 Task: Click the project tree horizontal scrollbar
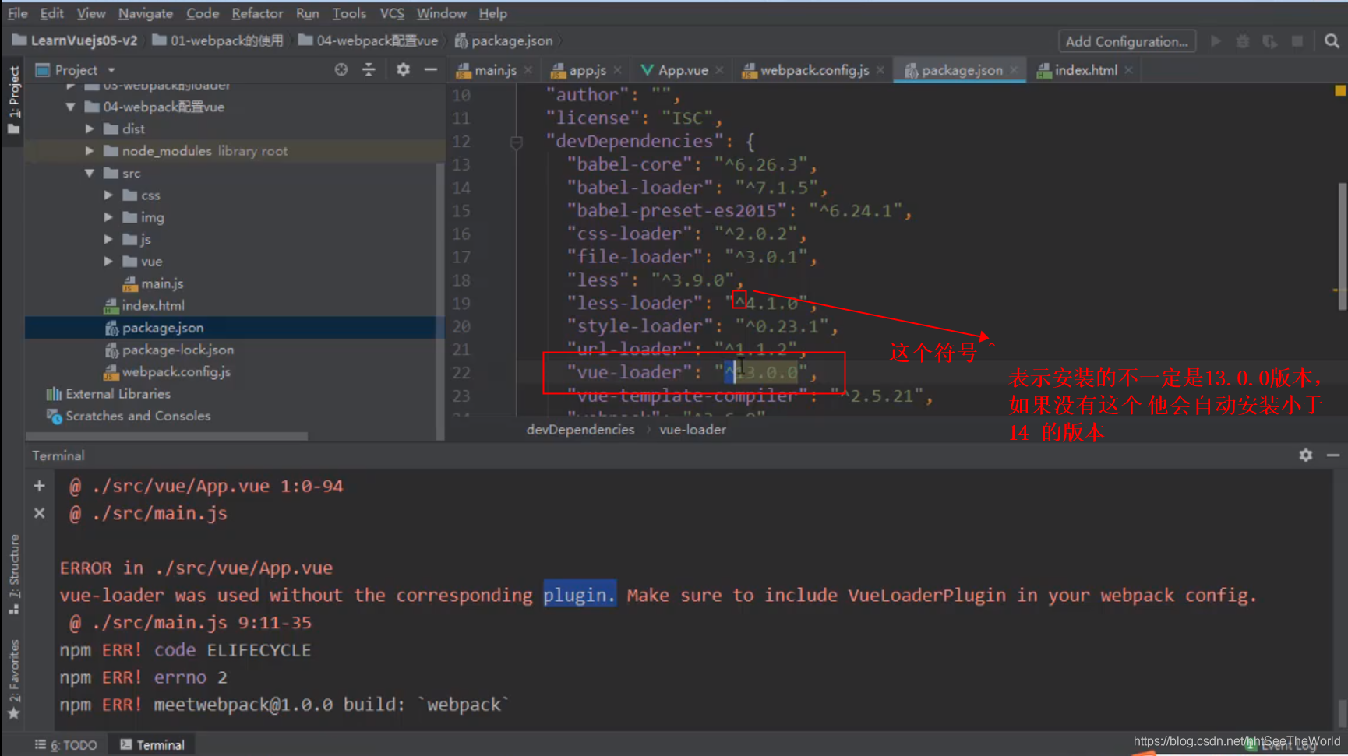(166, 436)
